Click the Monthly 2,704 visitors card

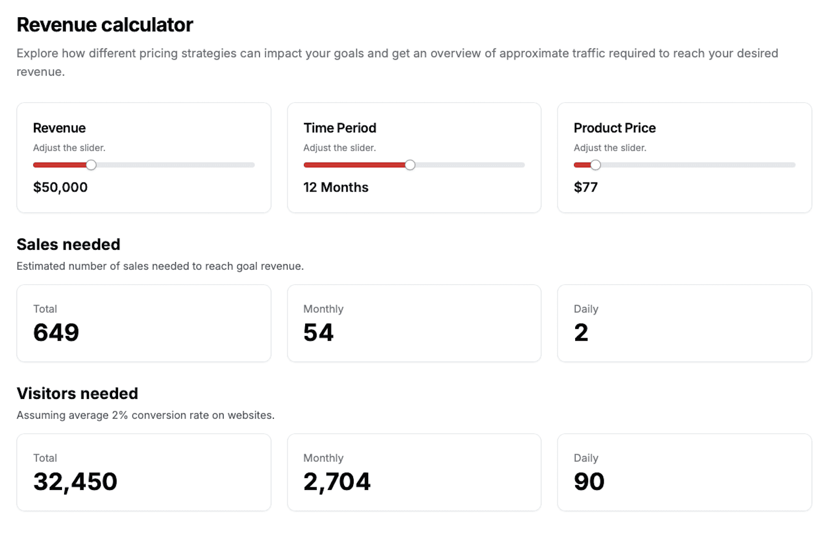pyautogui.click(x=414, y=472)
